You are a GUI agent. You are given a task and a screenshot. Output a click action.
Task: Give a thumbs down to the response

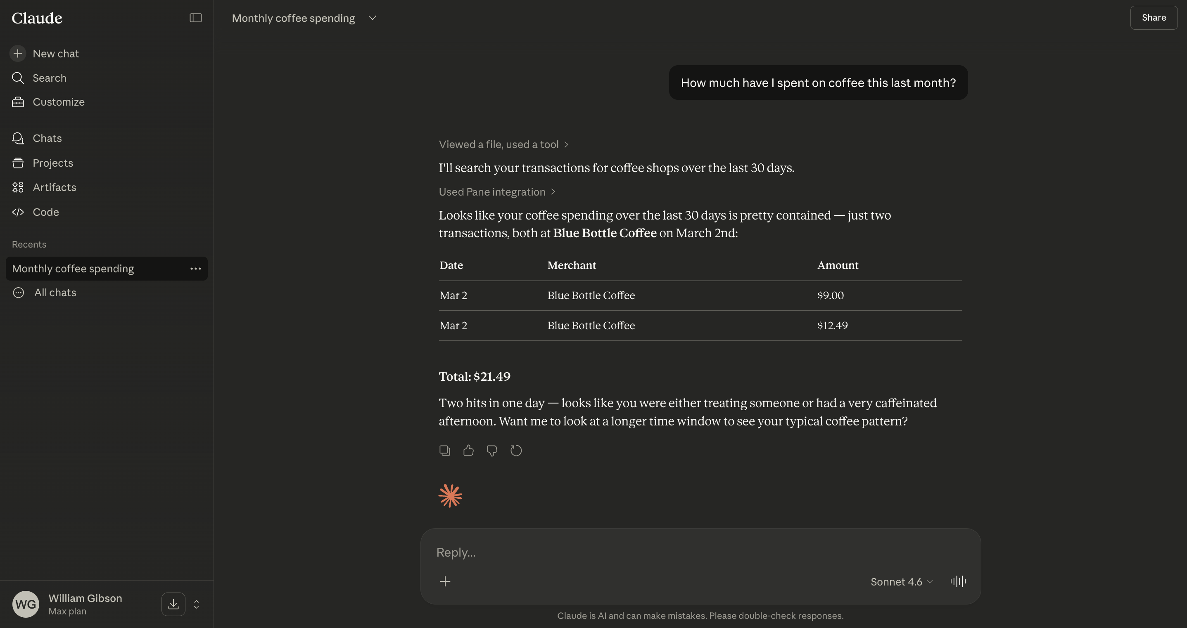[x=491, y=450]
